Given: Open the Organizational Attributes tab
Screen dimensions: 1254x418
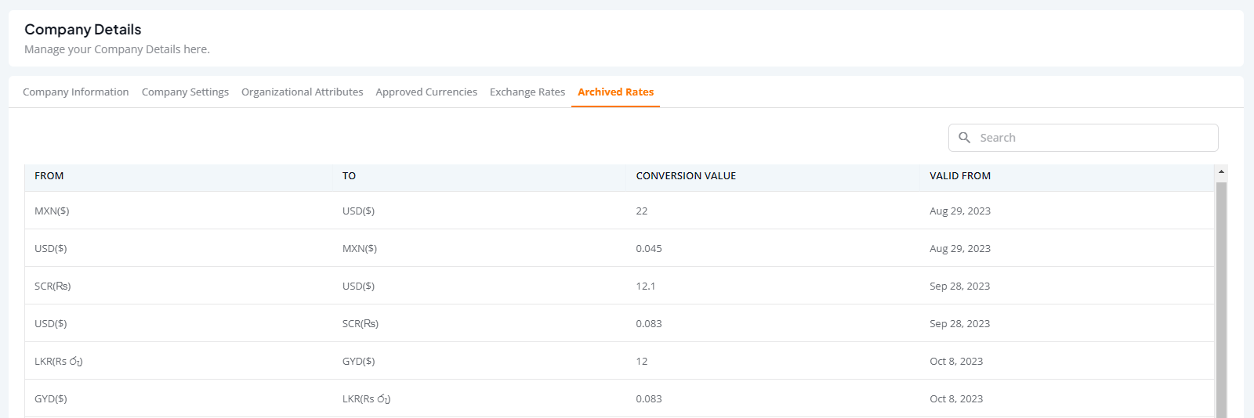Looking at the screenshot, I should pyautogui.click(x=303, y=92).
